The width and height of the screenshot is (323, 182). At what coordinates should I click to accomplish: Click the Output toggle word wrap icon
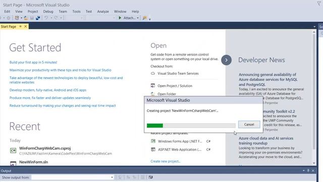pyautogui.click(x=150, y=177)
